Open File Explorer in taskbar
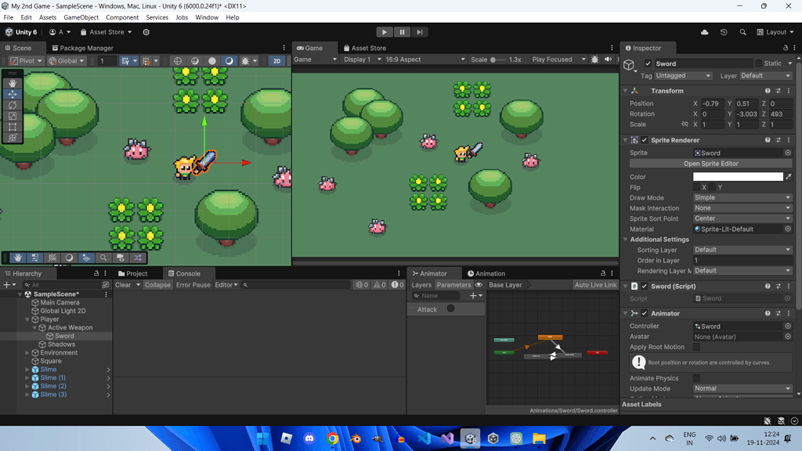 click(x=539, y=438)
